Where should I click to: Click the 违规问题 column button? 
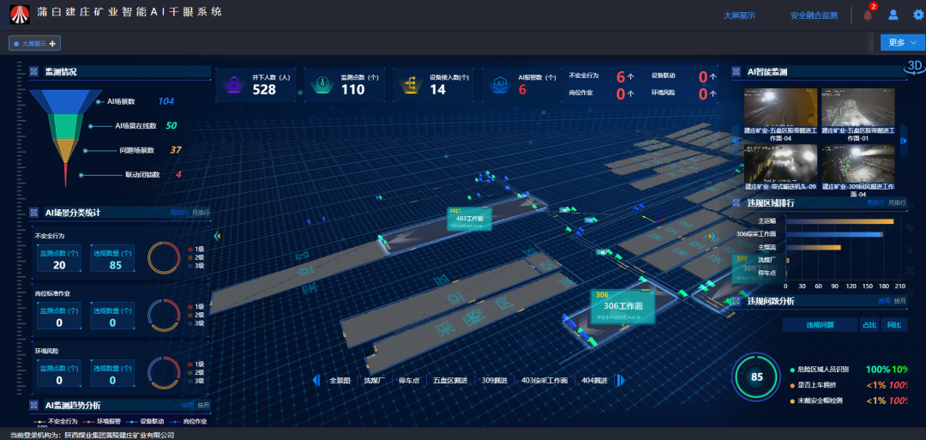click(820, 325)
